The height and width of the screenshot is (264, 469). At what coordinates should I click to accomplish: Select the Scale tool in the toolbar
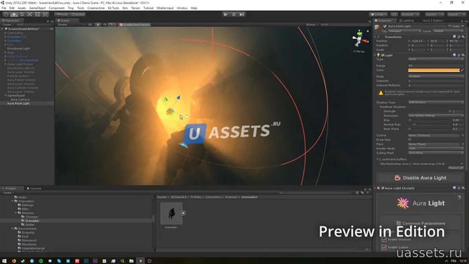click(29, 14)
